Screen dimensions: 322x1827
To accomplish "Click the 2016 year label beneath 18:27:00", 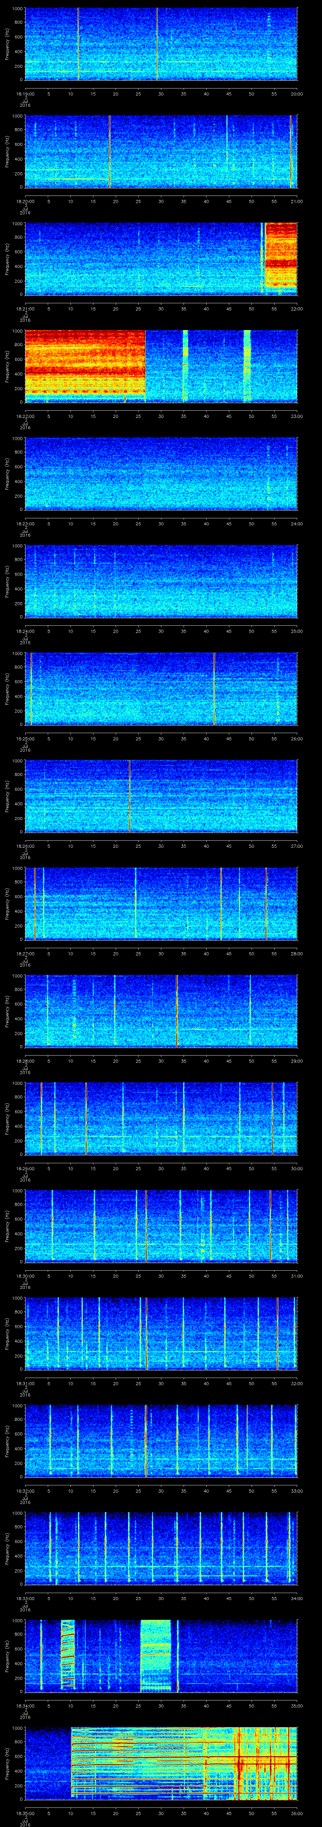I will (25, 964).
